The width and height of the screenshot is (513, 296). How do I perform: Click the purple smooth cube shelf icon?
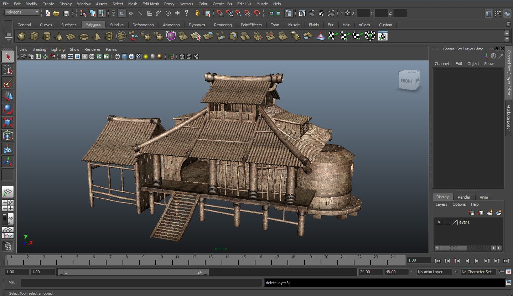pos(171,36)
